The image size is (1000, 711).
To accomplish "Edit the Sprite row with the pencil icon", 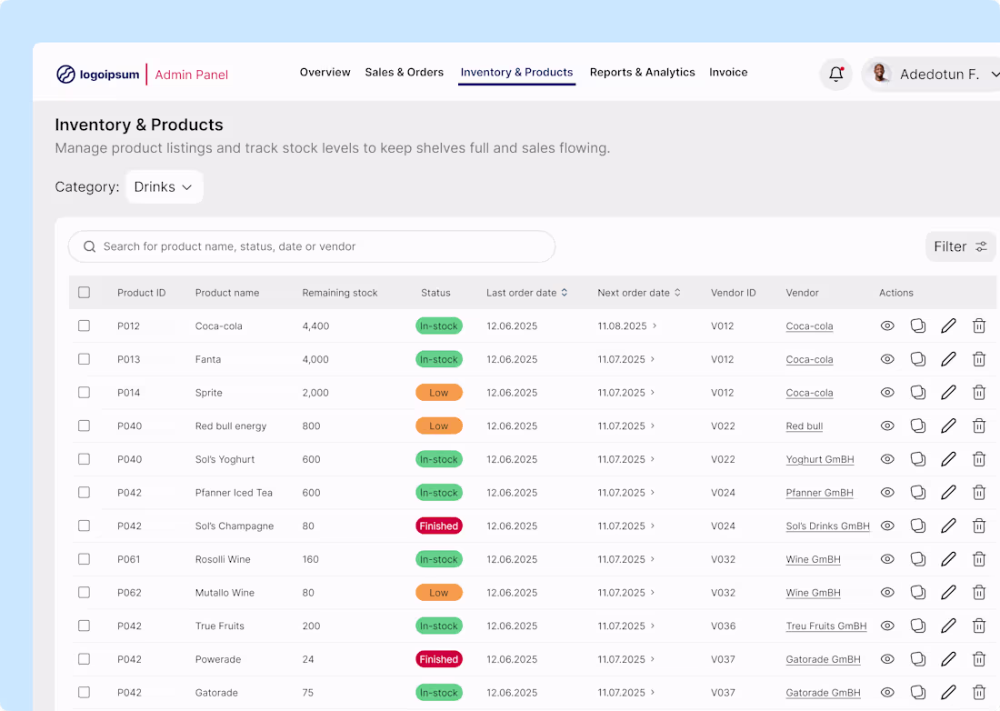I will click(948, 392).
